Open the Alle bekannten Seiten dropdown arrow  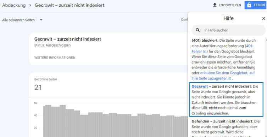[x=41, y=20]
